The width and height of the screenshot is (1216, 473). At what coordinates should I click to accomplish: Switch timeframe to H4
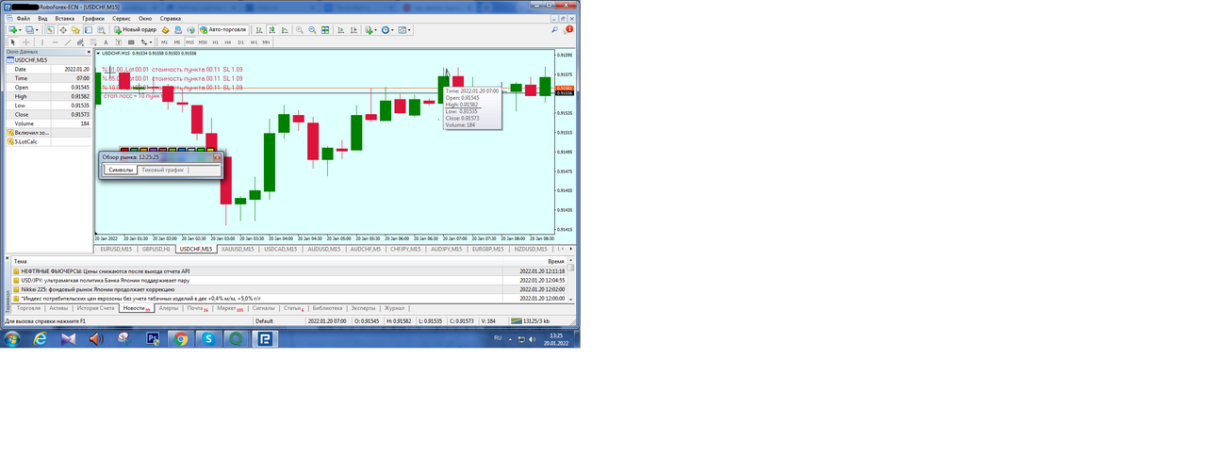pos(227,42)
